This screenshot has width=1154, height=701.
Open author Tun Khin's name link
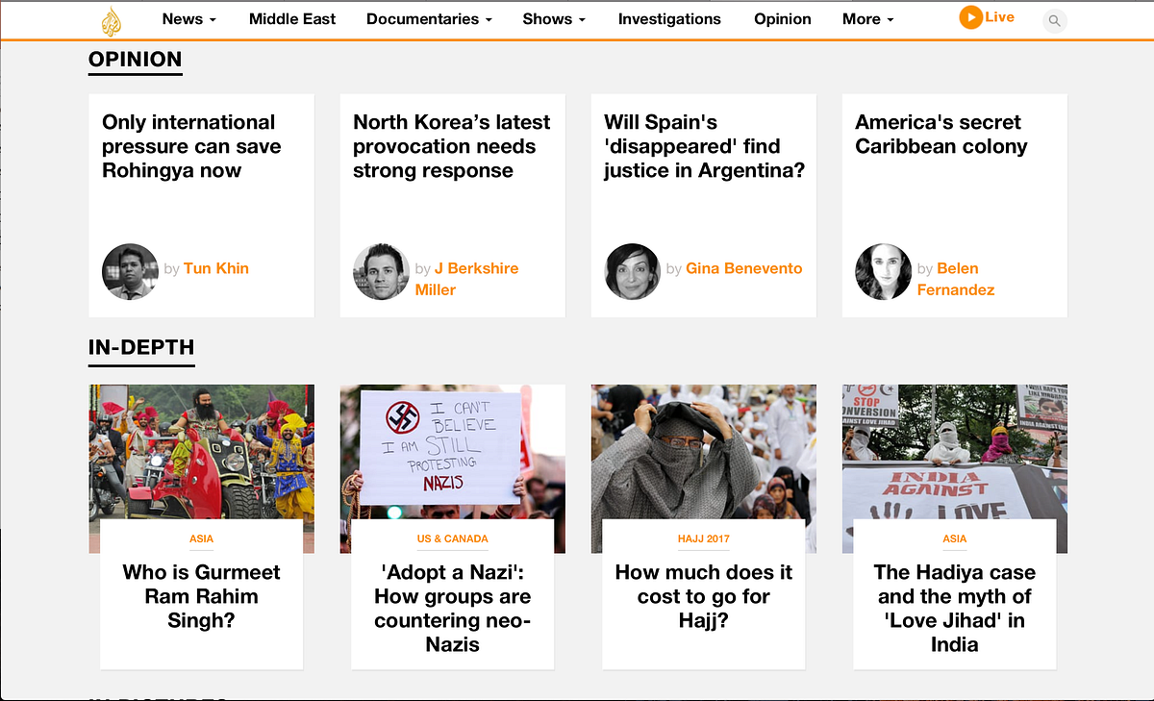tap(216, 268)
